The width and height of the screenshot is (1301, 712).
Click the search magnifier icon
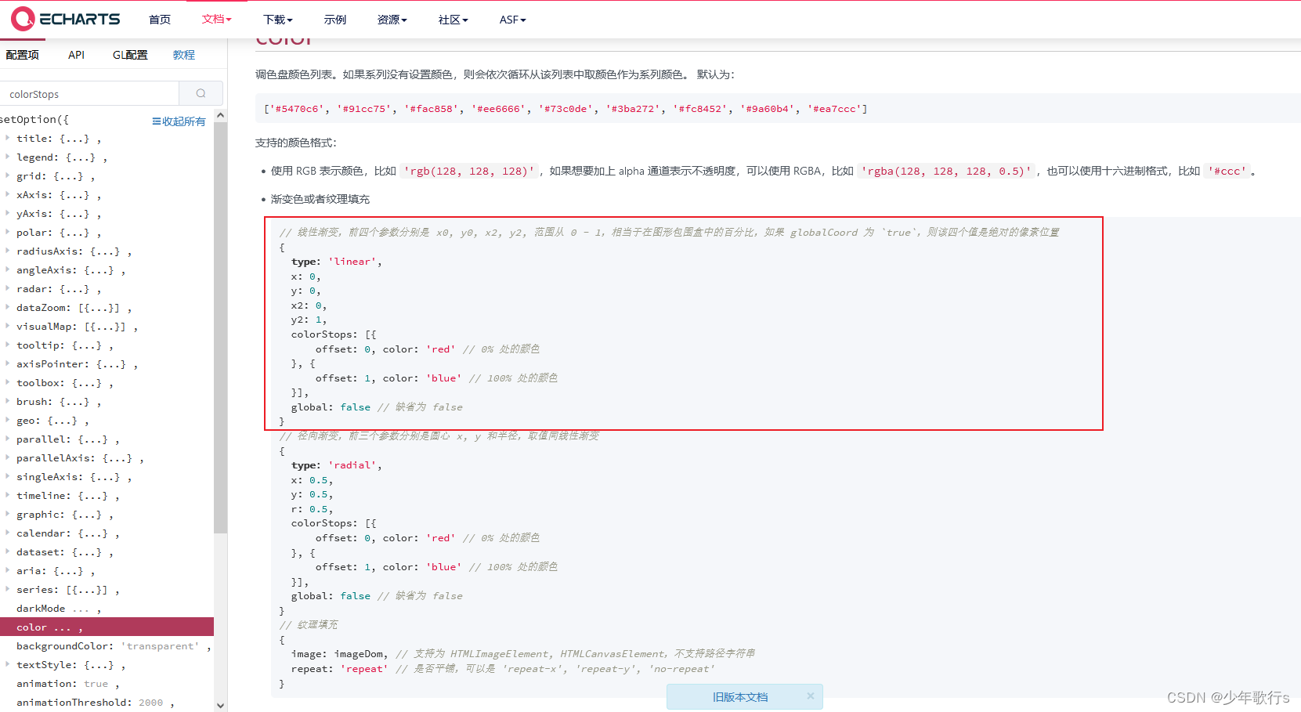pyautogui.click(x=201, y=93)
